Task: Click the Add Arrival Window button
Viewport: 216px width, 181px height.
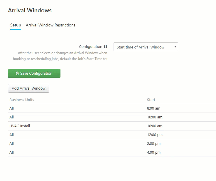Action: (x=28, y=88)
